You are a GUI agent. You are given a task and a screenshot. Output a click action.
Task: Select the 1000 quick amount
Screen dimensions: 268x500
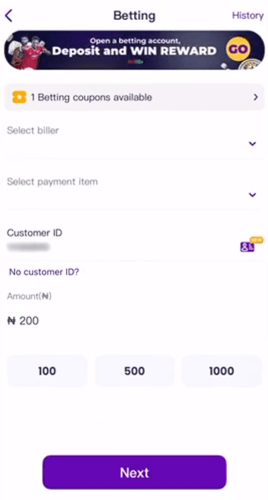221,371
